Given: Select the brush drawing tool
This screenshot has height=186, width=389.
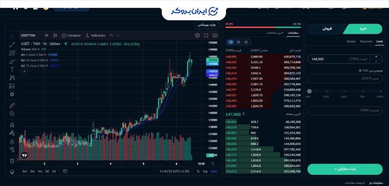Looking at the screenshot, I should pyautogui.click(x=12, y=61).
